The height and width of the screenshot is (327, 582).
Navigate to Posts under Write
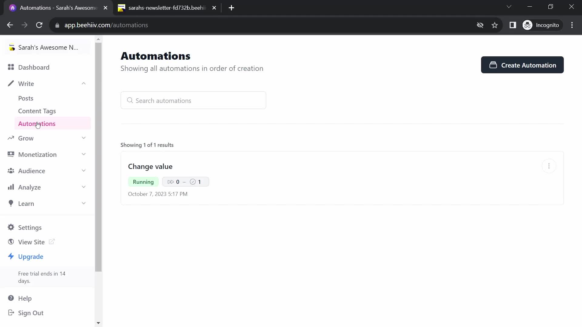tap(25, 98)
